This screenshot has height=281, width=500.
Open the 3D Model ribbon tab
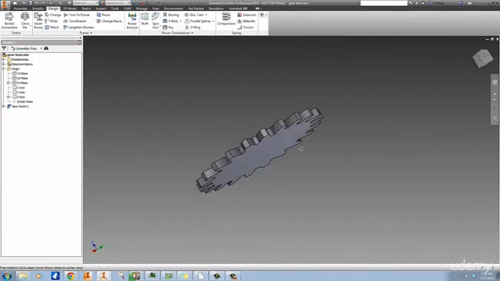click(x=70, y=9)
